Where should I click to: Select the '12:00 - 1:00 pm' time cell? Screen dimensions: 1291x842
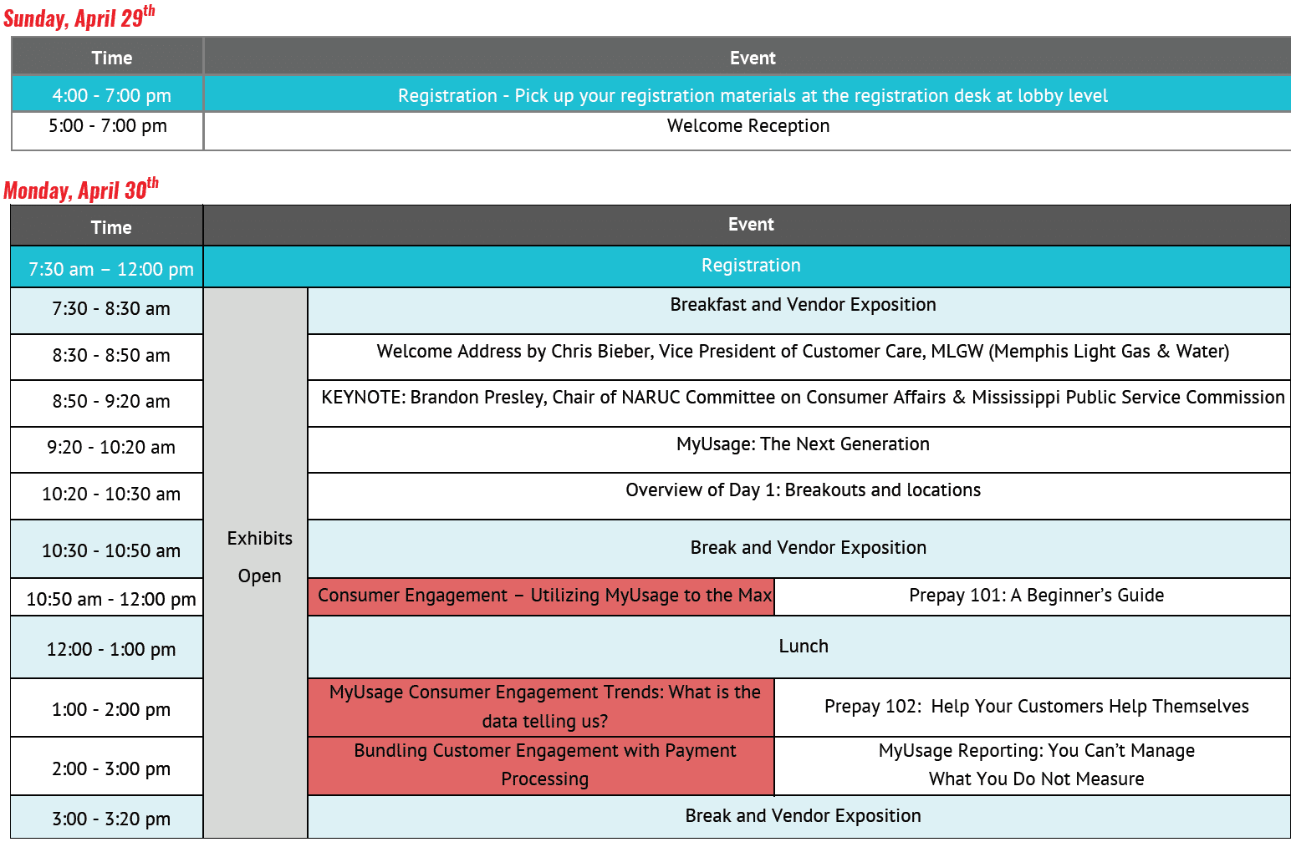click(107, 647)
